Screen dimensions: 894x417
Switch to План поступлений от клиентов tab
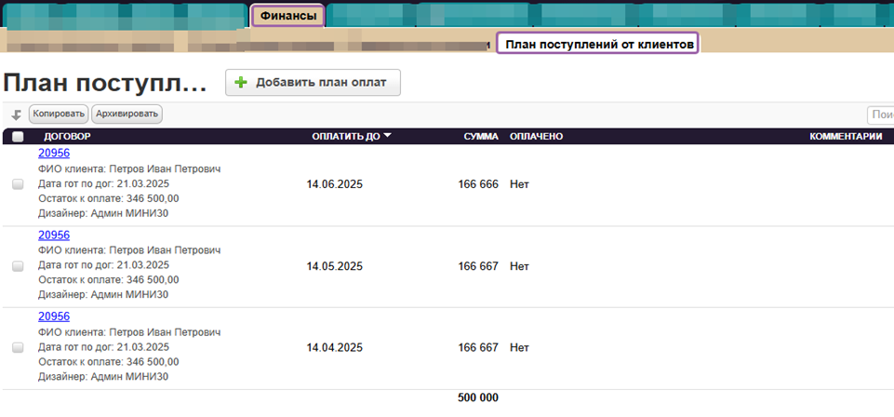(x=597, y=44)
